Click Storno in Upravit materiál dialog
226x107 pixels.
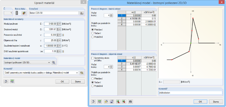pos(78,82)
